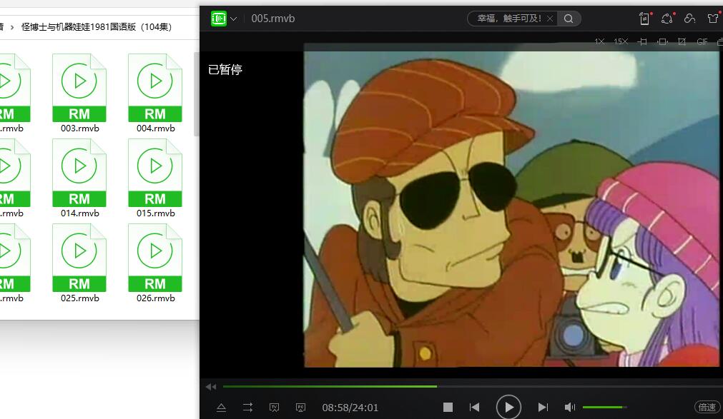Click the 怪博士与机器娃娃1981国语版 folder breadcrumb

pyautogui.click(x=97, y=27)
